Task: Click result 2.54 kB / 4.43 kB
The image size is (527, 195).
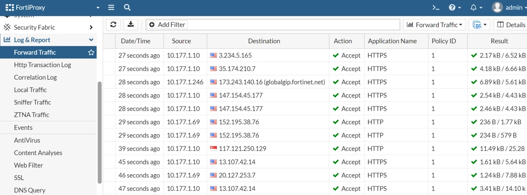Action: tap(503, 95)
